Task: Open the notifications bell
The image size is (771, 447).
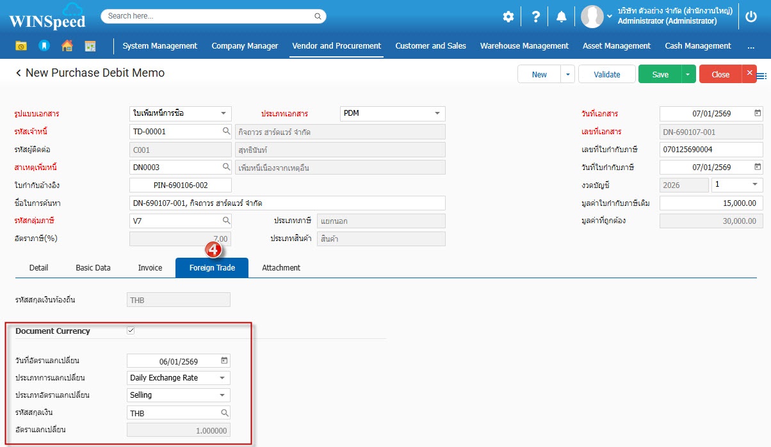Action: click(x=561, y=17)
